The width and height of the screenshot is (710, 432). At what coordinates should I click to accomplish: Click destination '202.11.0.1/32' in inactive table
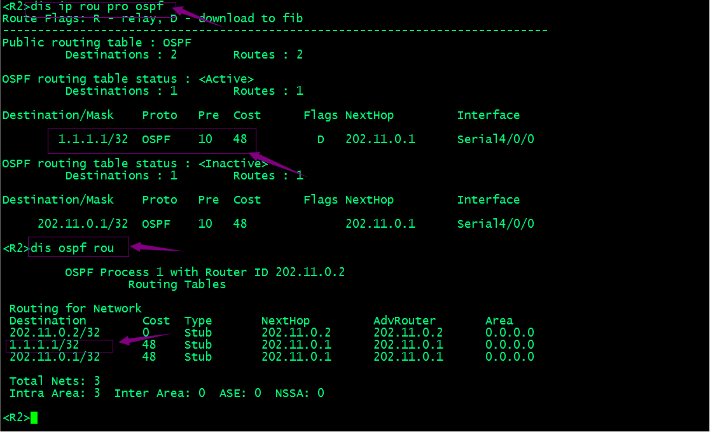(83, 224)
